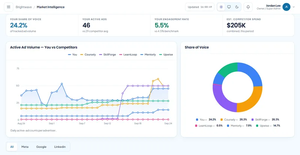This screenshot has width=300, height=155.
Task: Select system theme monitor icon
Action: (x=229, y=7)
